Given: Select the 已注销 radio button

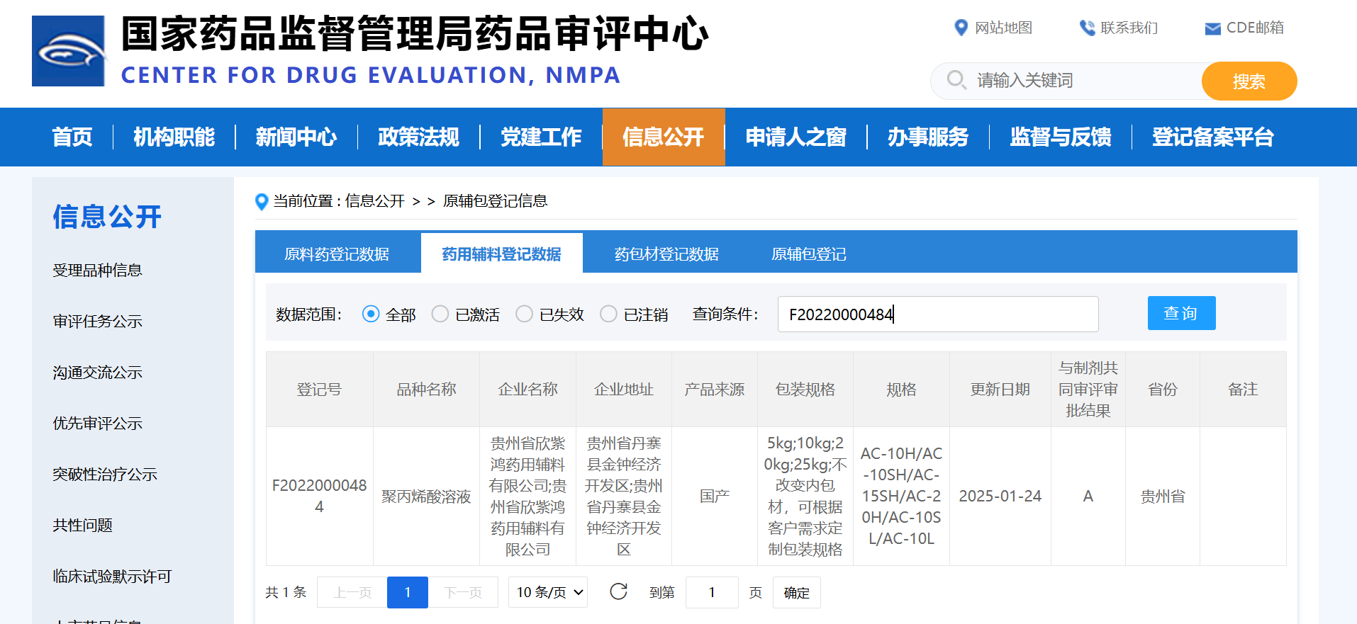Looking at the screenshot, I should point(608,314).
